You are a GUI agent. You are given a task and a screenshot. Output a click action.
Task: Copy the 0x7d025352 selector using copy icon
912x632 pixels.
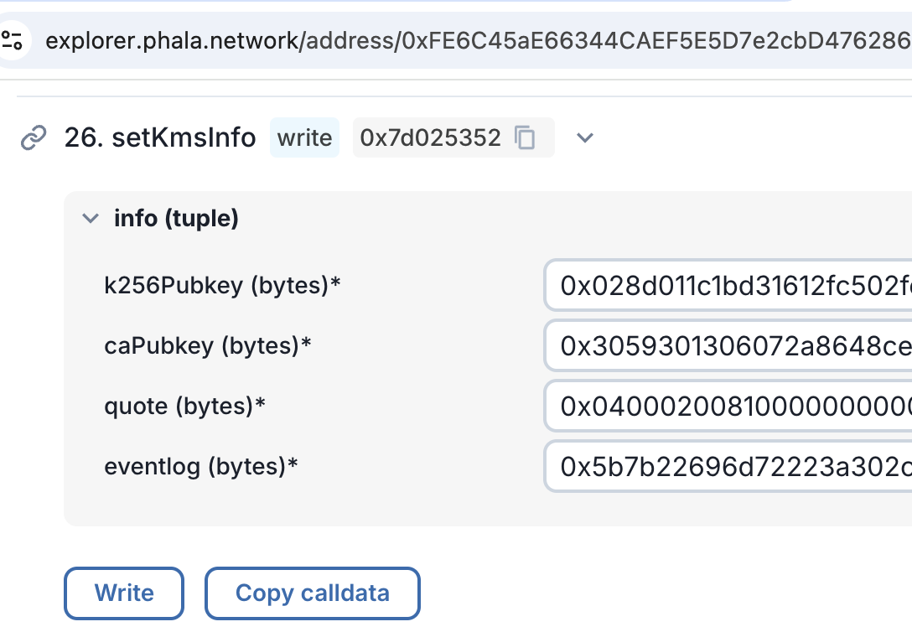click(x=526, y=137)
